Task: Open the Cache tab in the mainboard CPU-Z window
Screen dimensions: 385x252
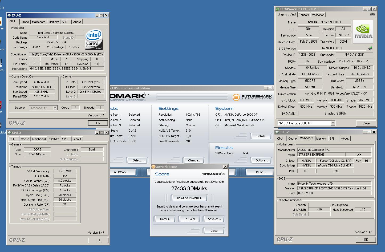Action: click(x=292, y=139)
